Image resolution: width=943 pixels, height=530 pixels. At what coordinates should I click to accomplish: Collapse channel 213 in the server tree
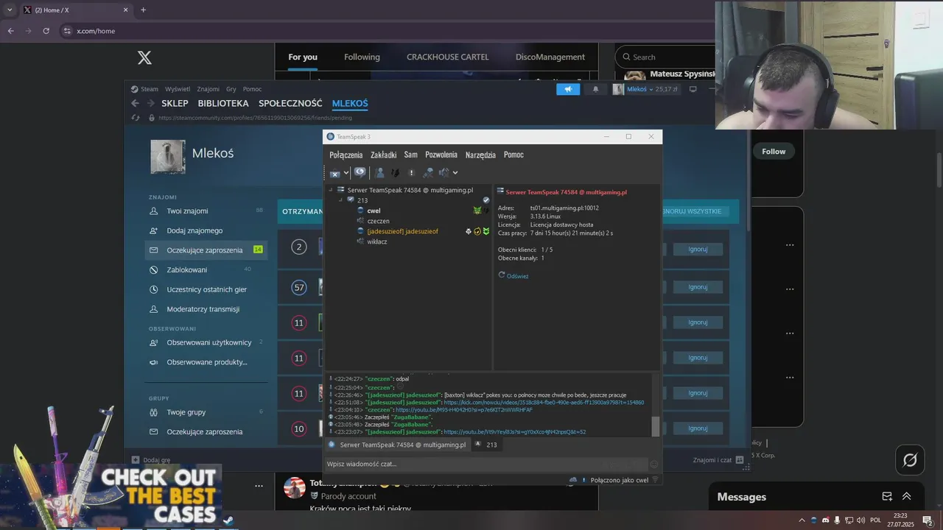click(x=340, y=199)
